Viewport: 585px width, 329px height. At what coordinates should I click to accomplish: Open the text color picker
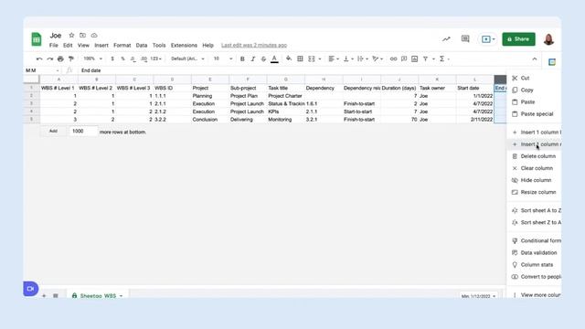click(x=274, y=58)
